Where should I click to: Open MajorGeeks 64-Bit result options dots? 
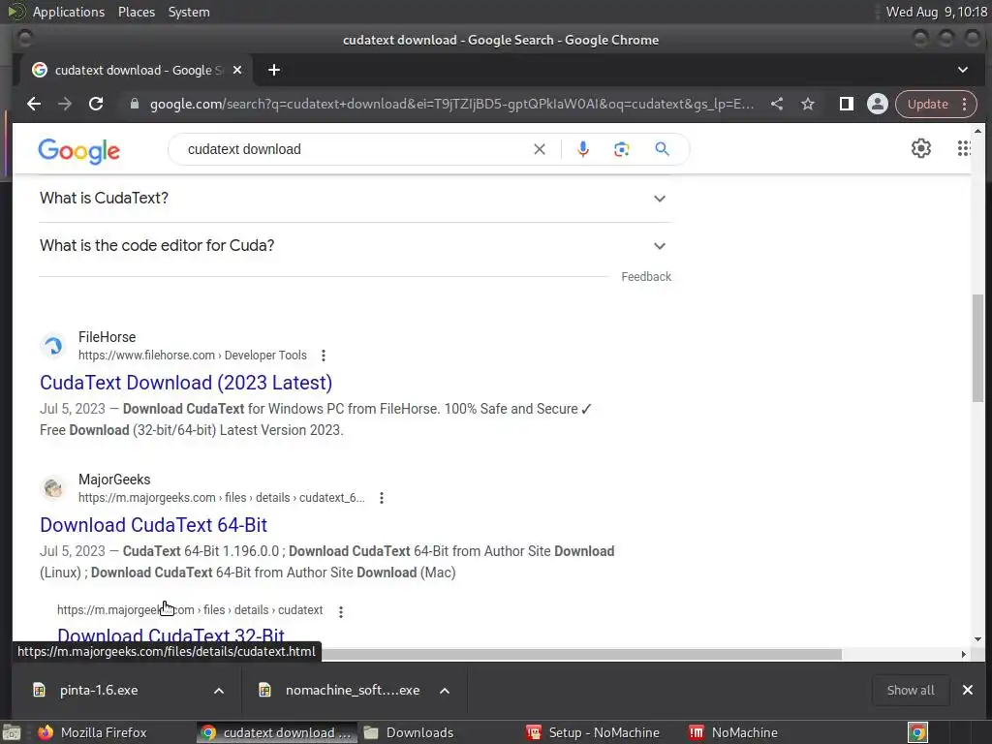coord(382,498)
